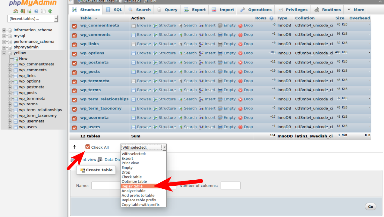Uncheck the wp_comments row checkbox
384x217 pixels.
[75, 36]
